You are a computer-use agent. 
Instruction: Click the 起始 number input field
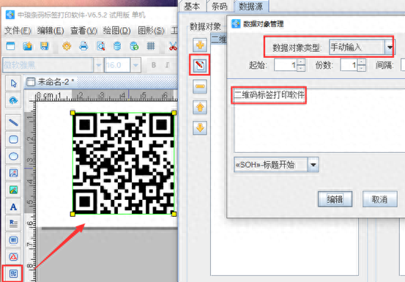tap(286, 64)
